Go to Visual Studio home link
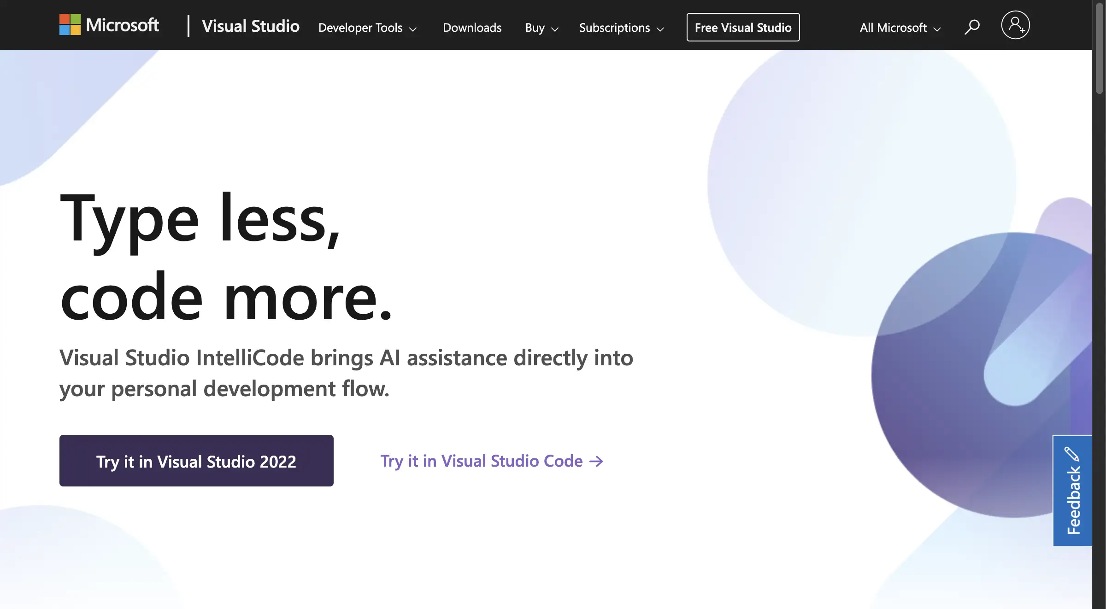The height and width of the screenshot is (609, 1106). pyautogui.click(x=251, y=26)
